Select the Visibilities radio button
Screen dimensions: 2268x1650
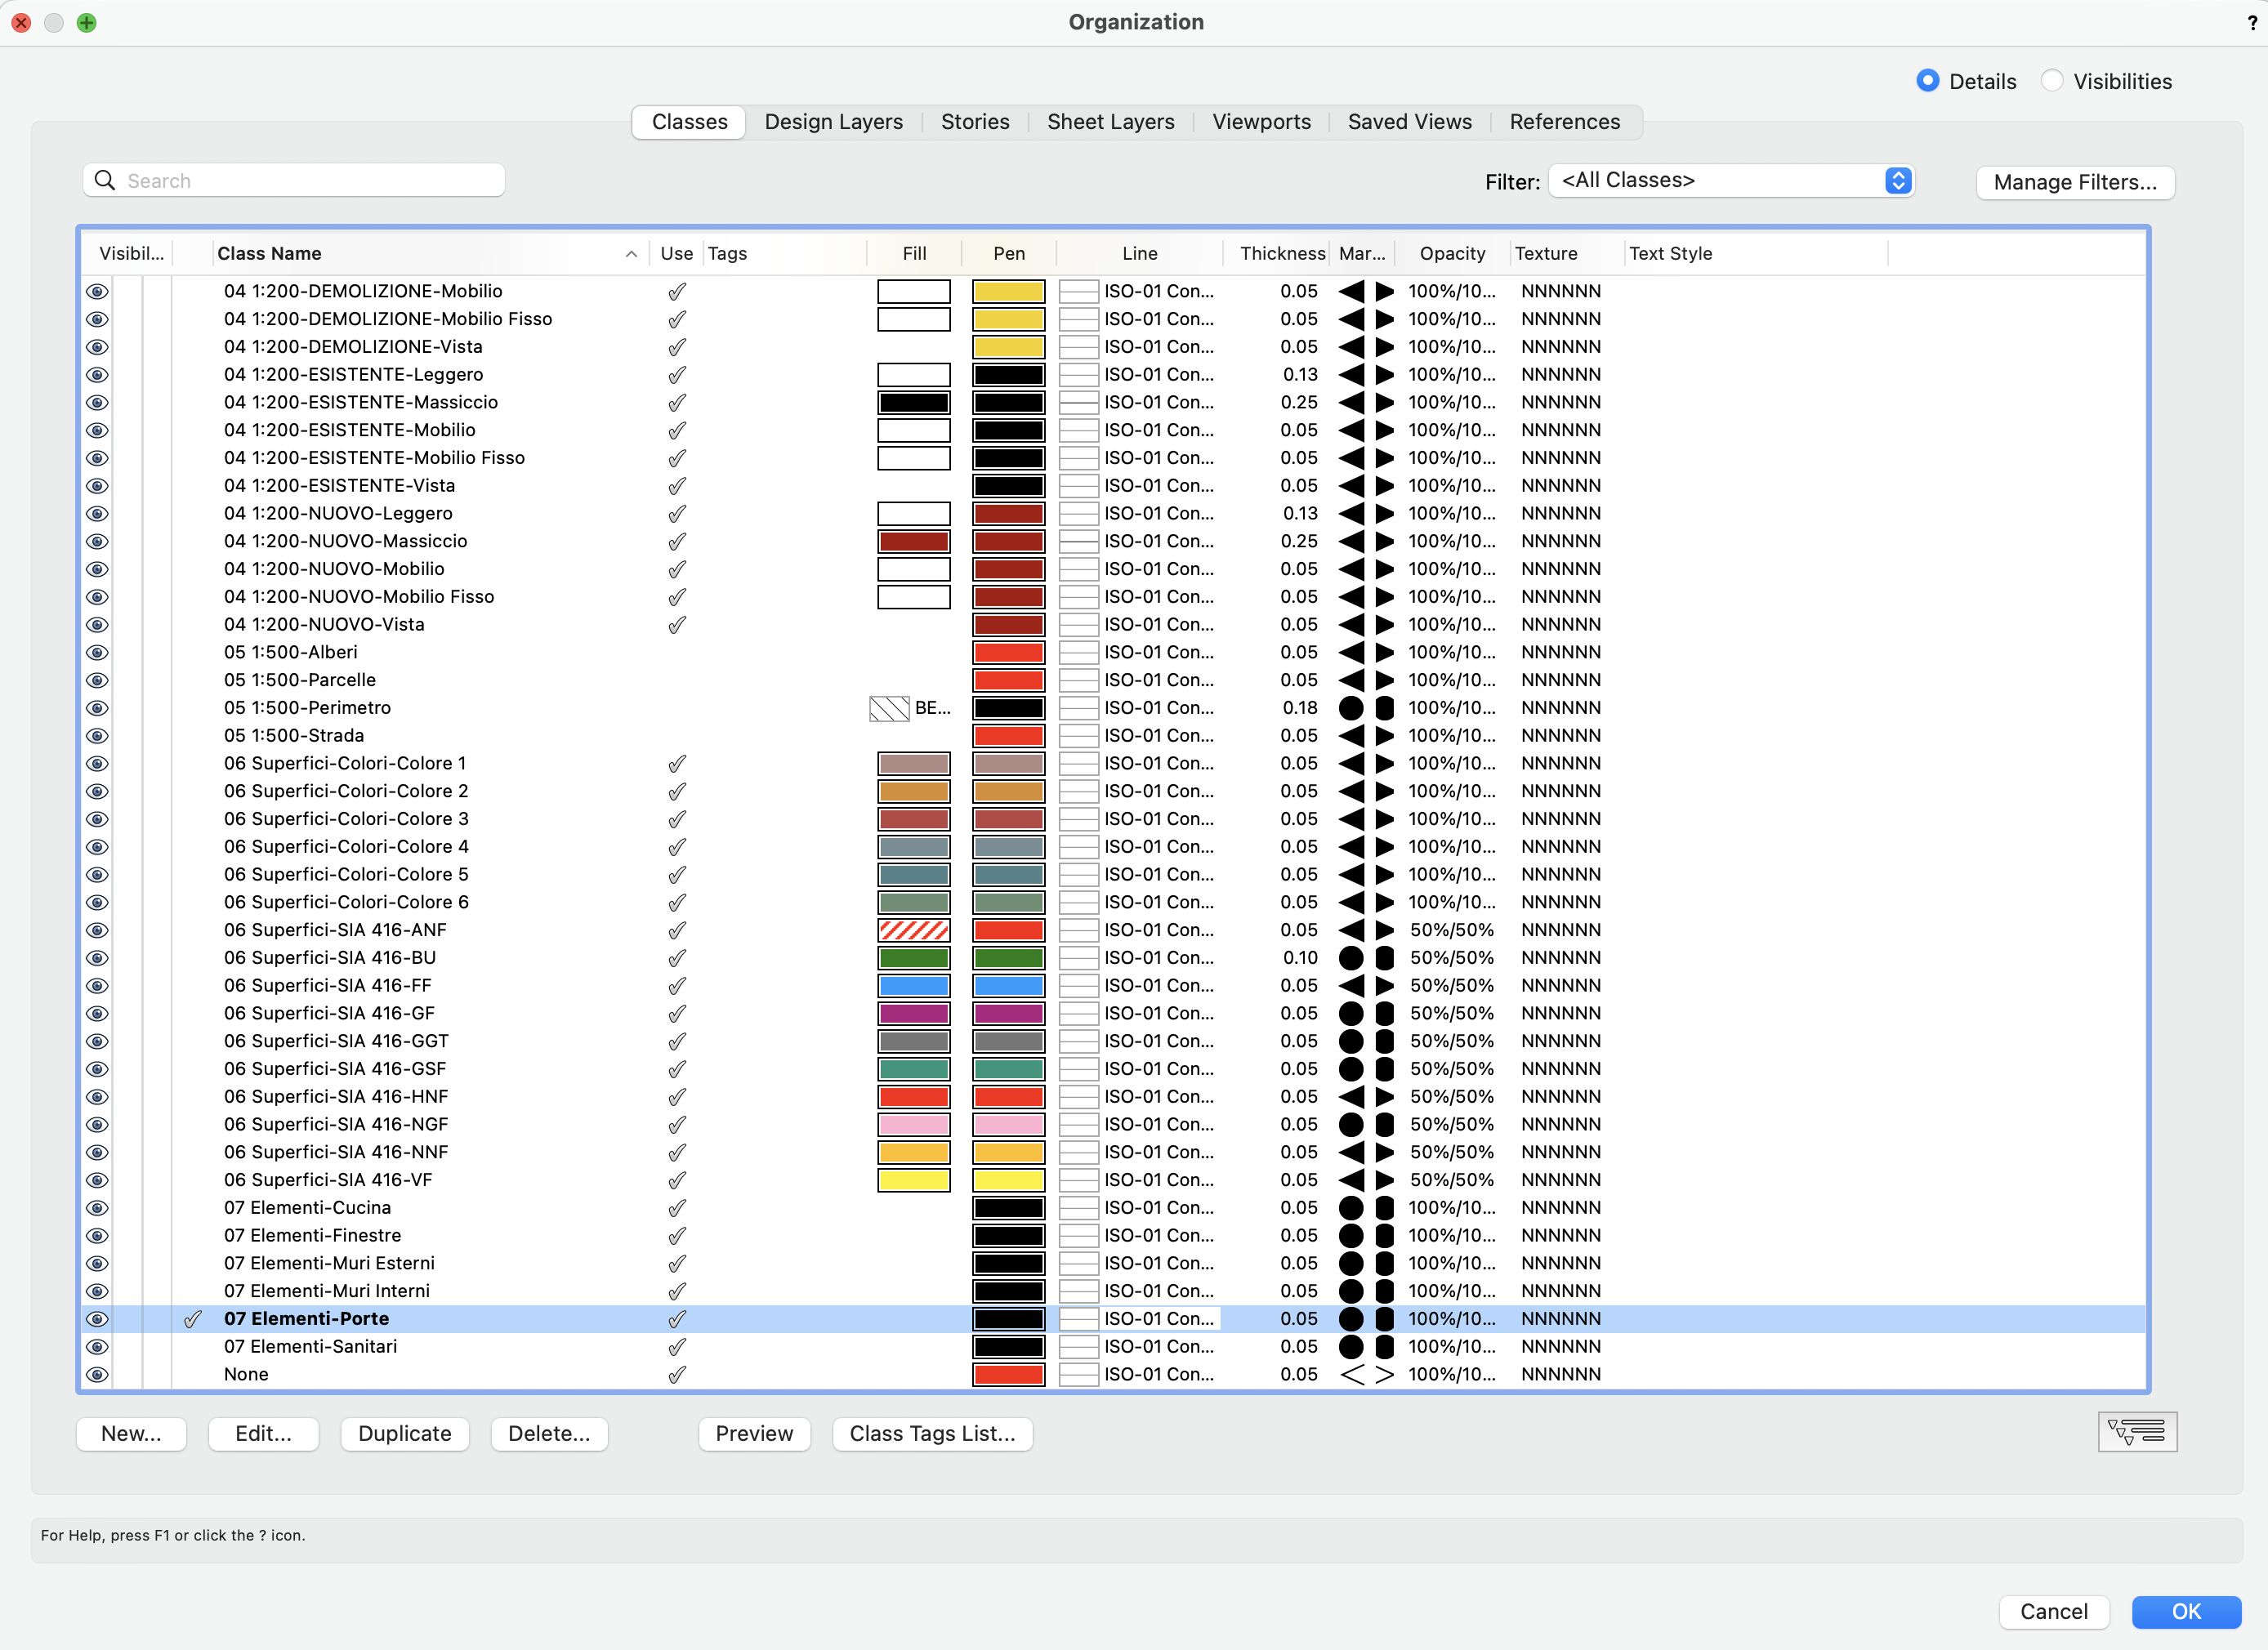[x=2052, y=81]
